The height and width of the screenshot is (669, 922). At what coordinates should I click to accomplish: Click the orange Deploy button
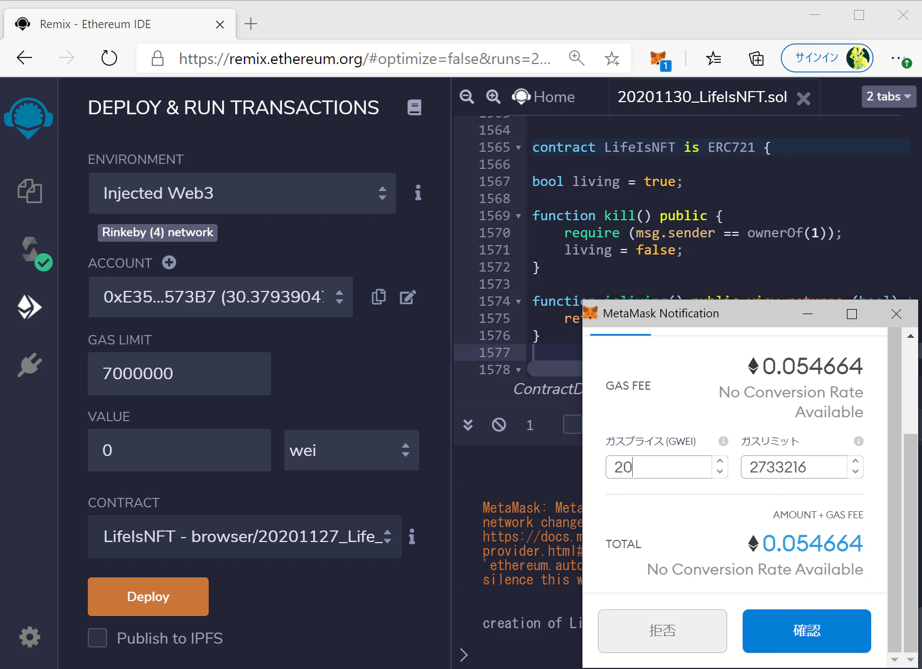(148, 597)
